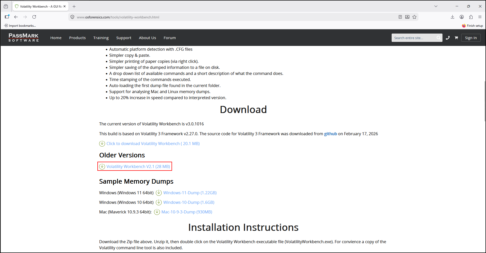Follow the github link
Viewport: 486px width, 253px height.
(x=331, y=134)
